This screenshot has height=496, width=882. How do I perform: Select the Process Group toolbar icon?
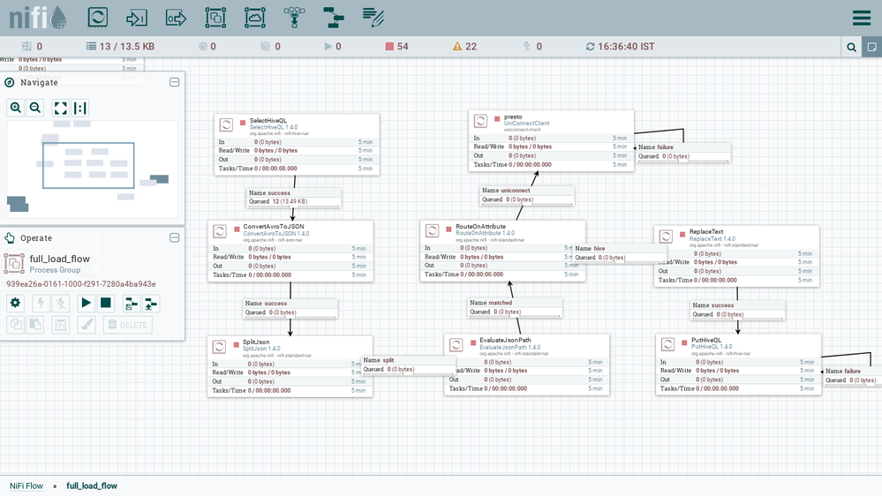pos(215,17)
